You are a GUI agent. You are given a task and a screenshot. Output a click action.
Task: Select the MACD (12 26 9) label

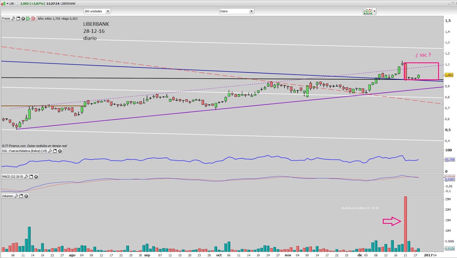tap(12, 177)
